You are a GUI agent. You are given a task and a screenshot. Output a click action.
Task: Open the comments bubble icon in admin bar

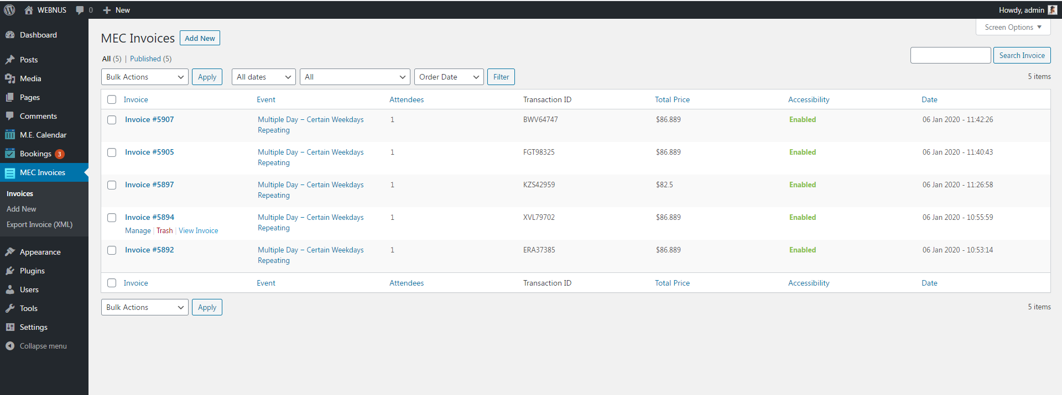click(x=80, y=10)
